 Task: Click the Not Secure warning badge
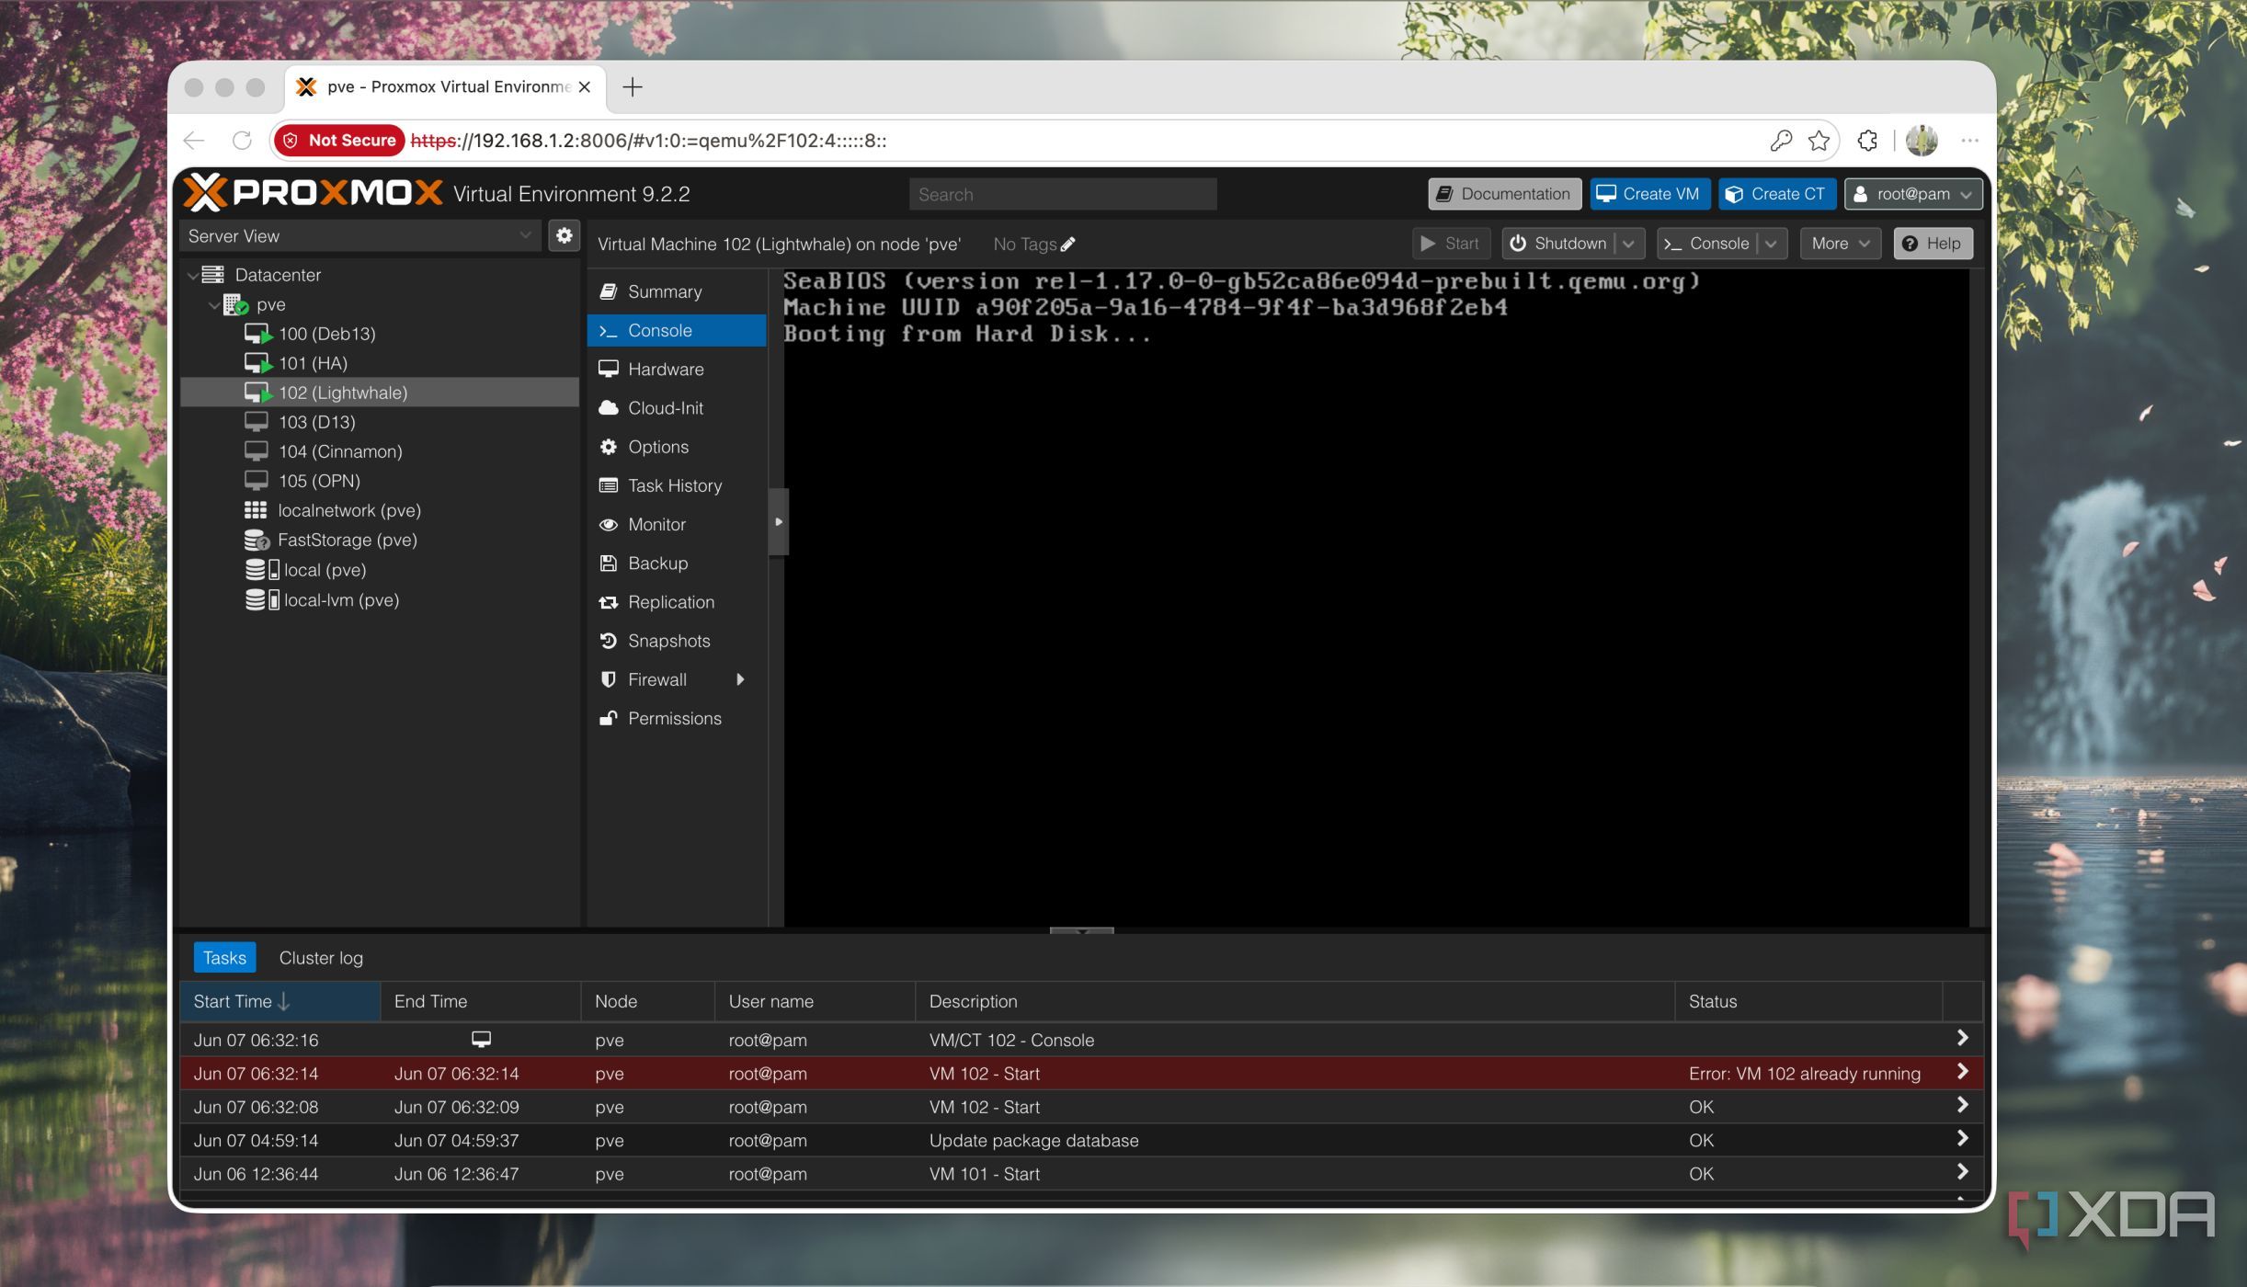pos(339,141)
